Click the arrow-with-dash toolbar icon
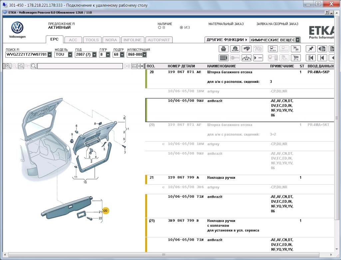Viewport: 341px width, 260px height. click(258, 58)
